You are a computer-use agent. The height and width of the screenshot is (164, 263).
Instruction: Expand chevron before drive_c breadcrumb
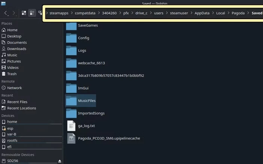point(132,13)
